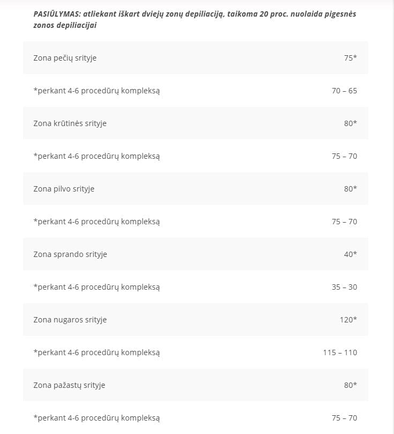
Task: Click the PASIŪLYMAS discount offer text
Action: [195, 19]
